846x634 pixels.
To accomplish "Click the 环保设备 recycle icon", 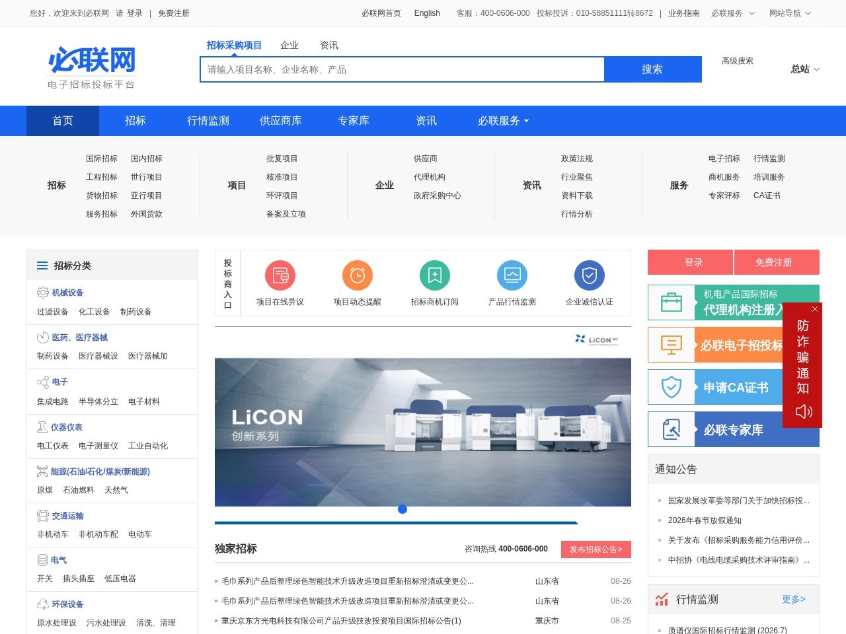I will click(x=43, y=604).
